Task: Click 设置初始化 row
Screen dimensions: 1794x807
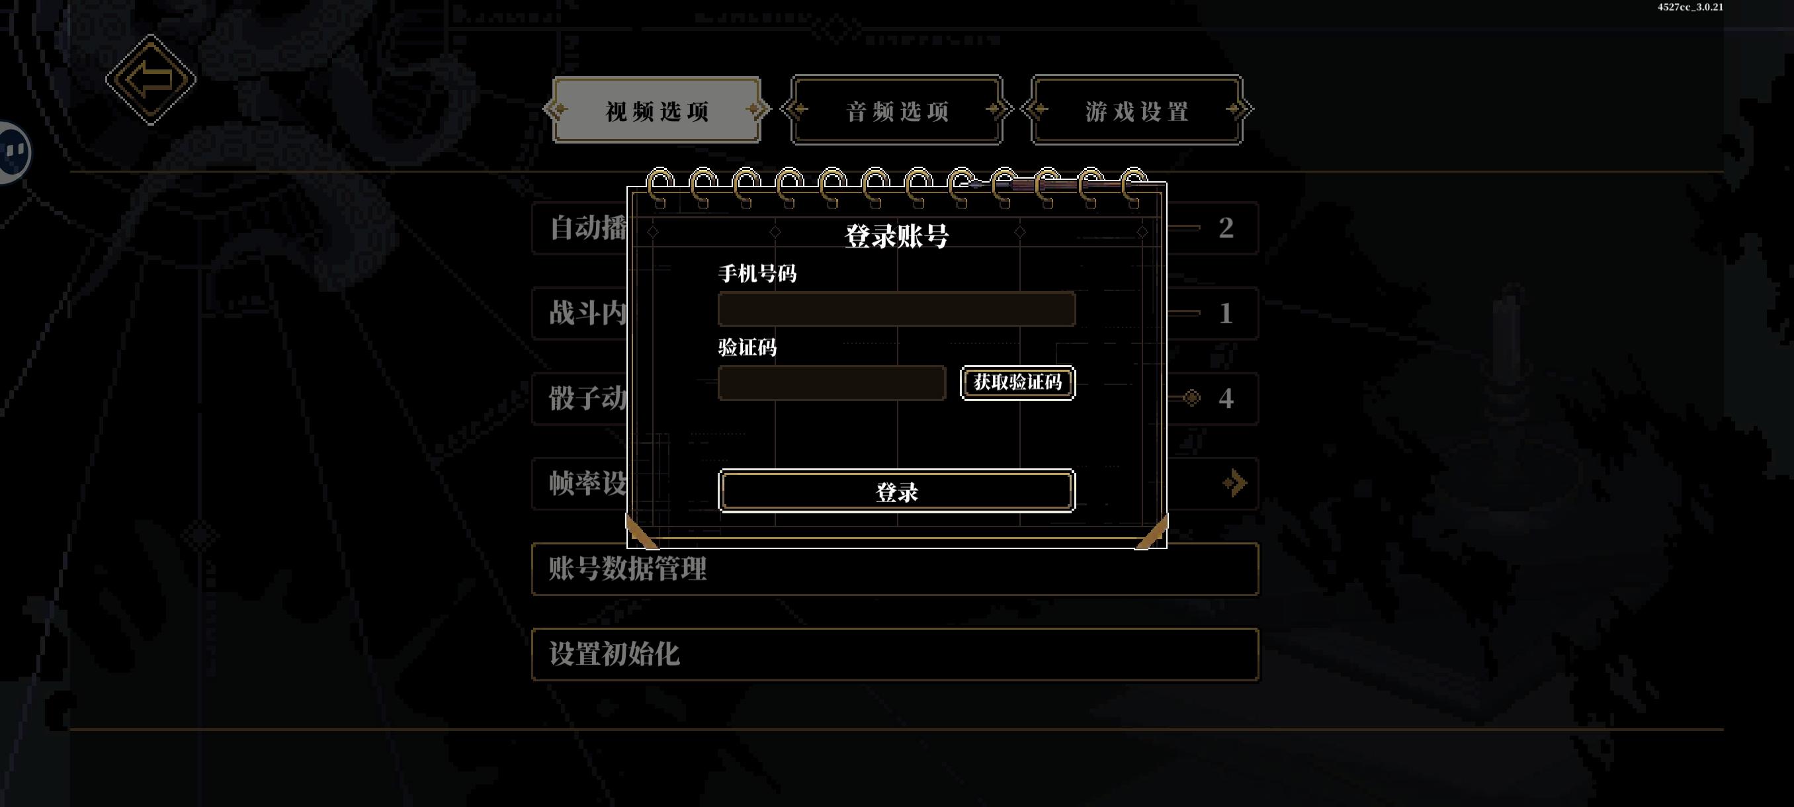Action: pos(895,654)
